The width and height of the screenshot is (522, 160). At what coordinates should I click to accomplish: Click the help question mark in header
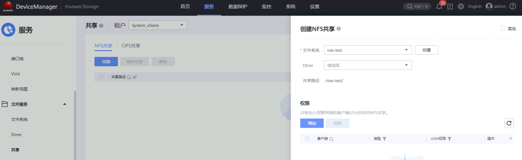point(513,6)
